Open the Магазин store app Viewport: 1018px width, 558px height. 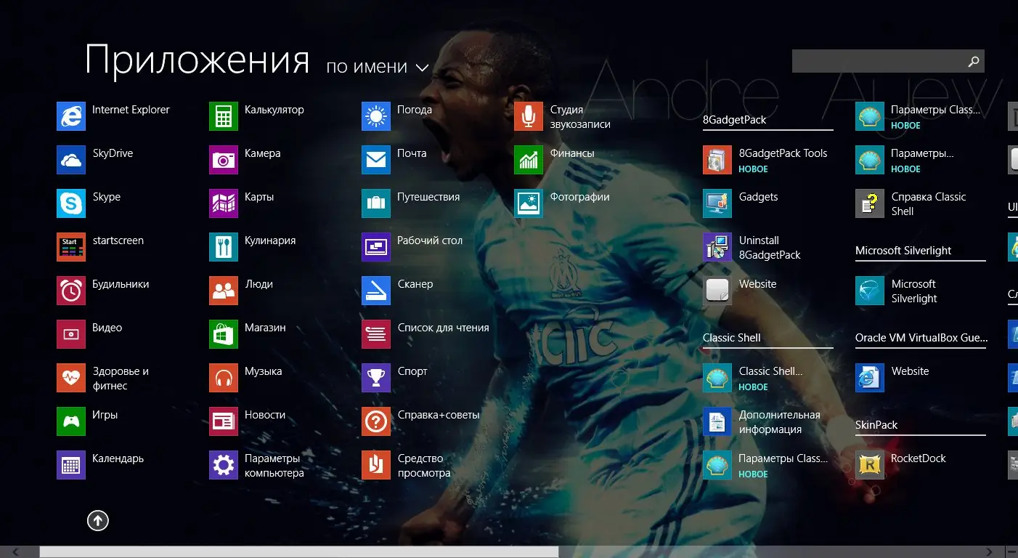[248, 334]
